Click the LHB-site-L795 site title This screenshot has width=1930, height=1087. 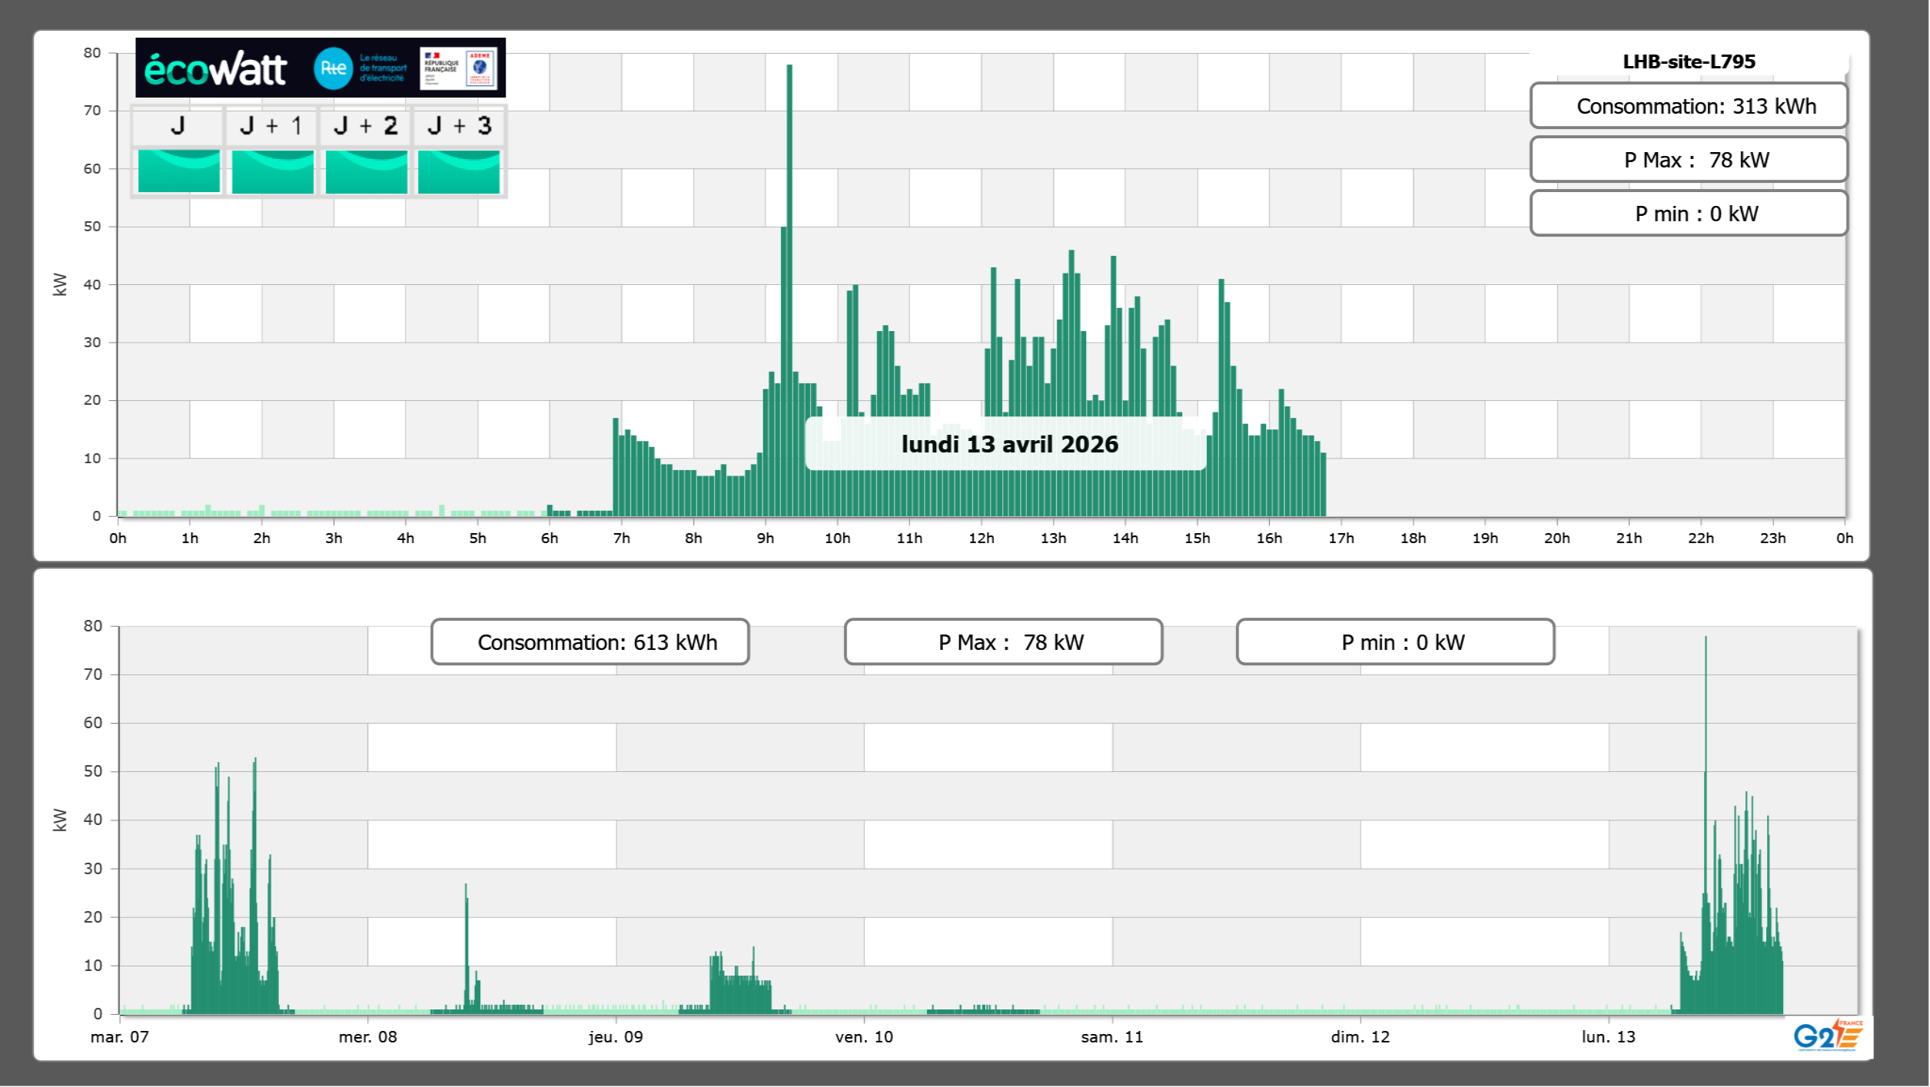click(x=1688, y=61)
